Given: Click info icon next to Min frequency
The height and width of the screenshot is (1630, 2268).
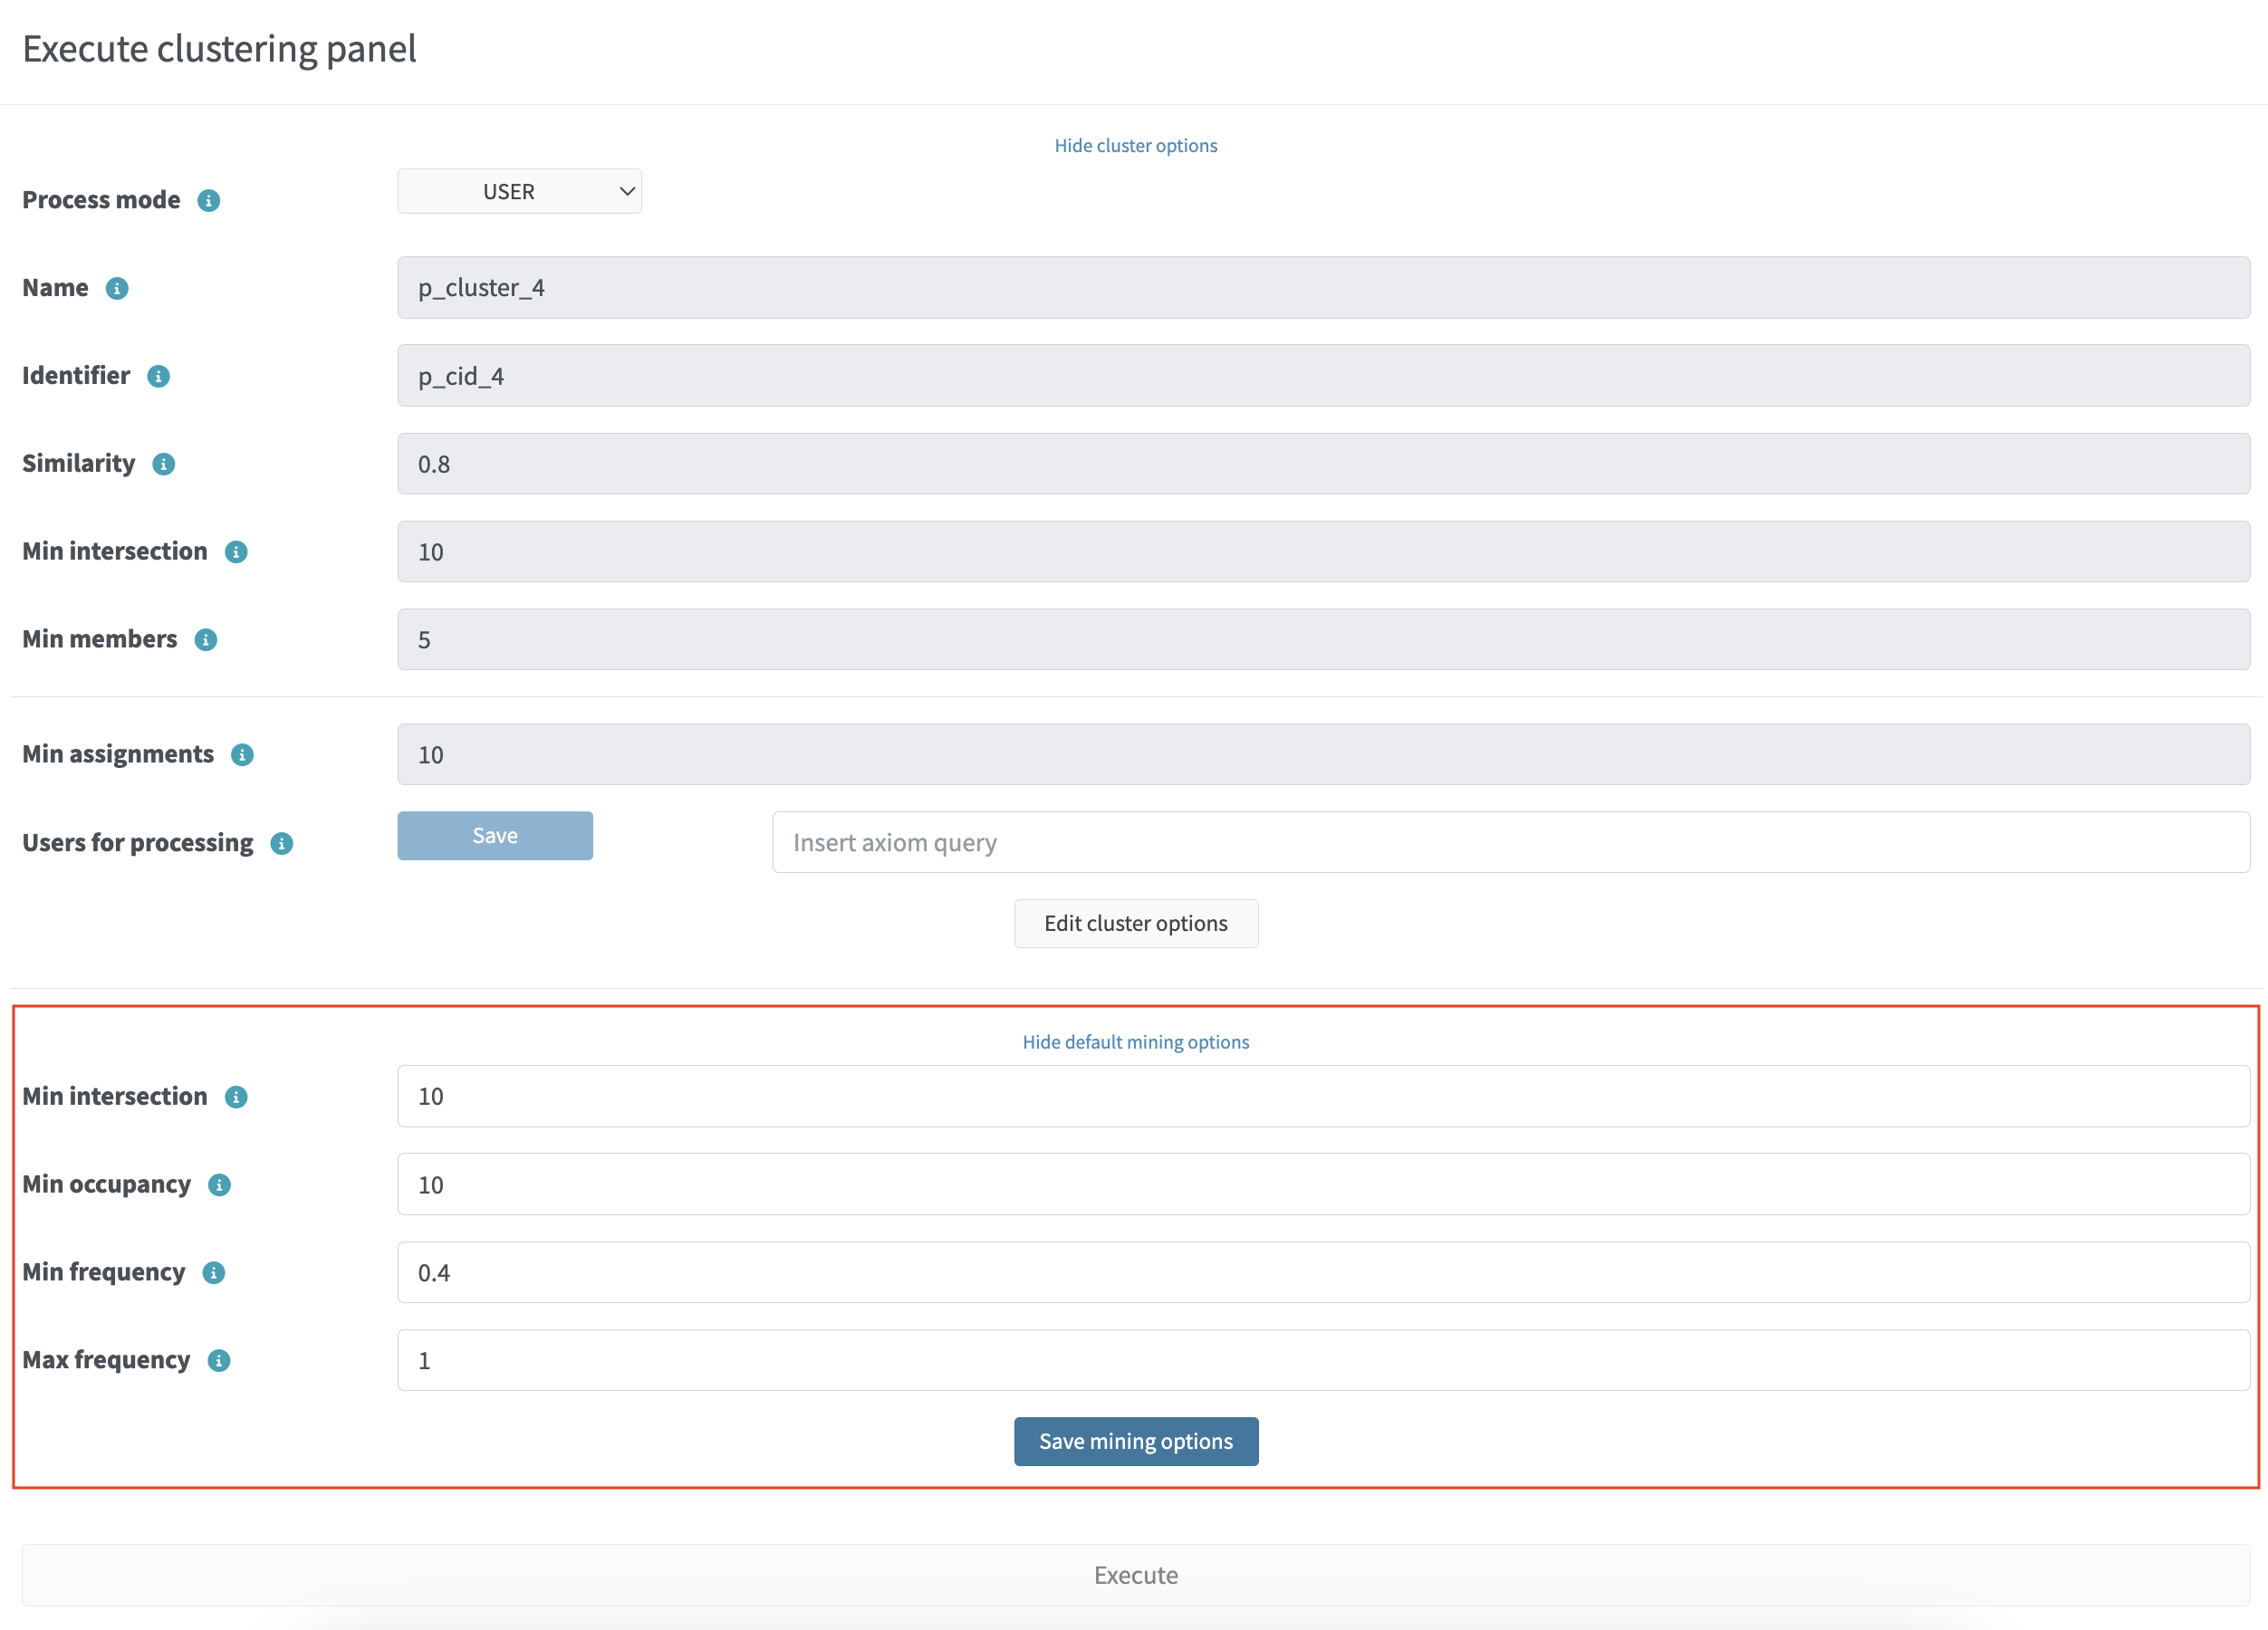Looking at the screenshot, I should (x=213, y=1273).
